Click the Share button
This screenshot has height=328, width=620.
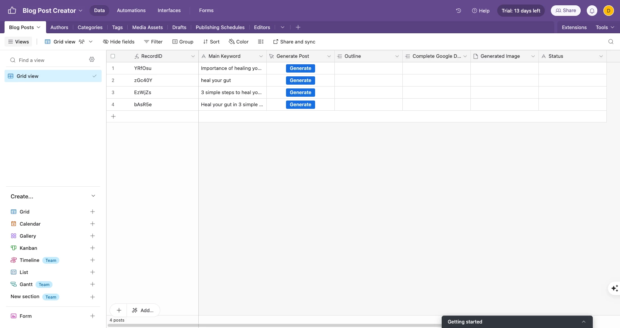pyautogui.click(x=566, y=11)
